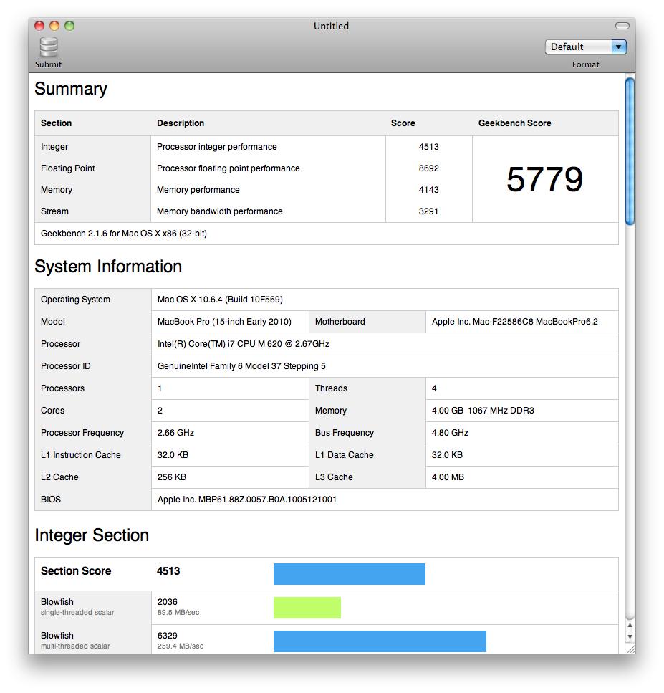Select the Floating Point row label
Viewport: 664px width, 693px height.
(67, 168)
